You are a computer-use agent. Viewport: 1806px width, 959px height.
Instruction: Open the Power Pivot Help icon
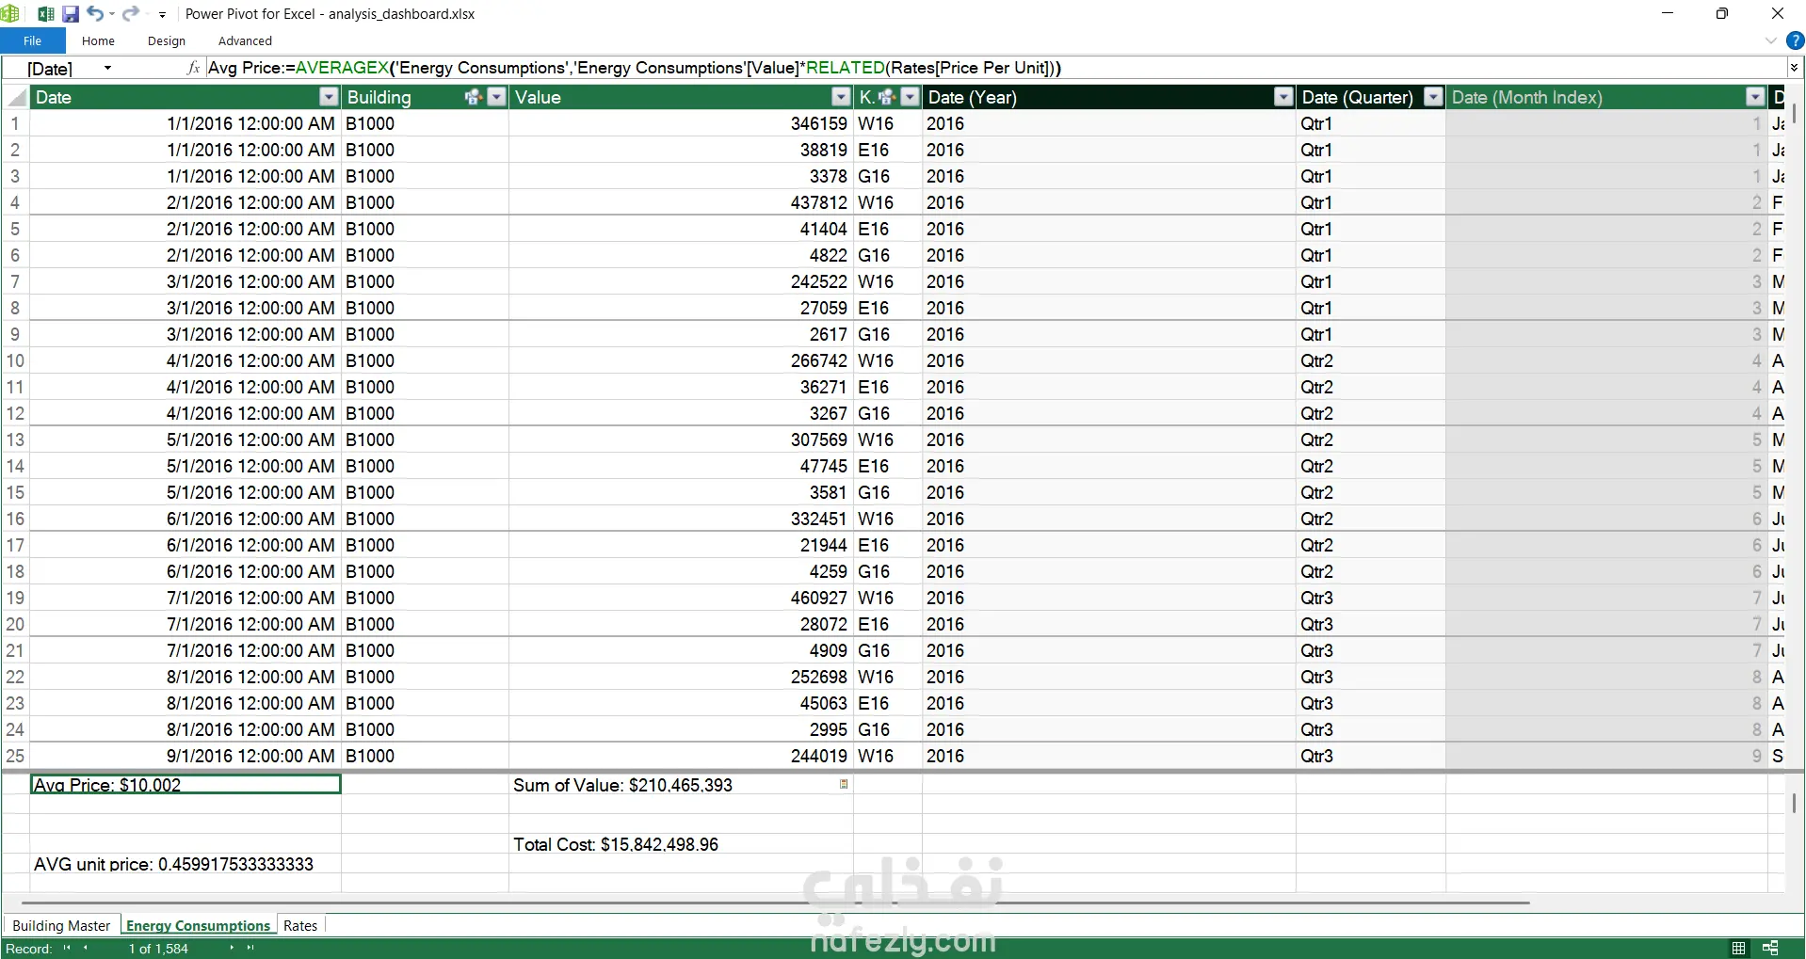pos(1795,41)
